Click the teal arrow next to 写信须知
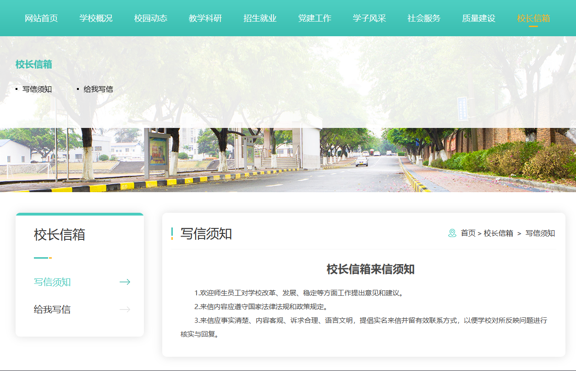Image resolution: width=576 pixels, height=371 pixels. [x=125, y=282]
